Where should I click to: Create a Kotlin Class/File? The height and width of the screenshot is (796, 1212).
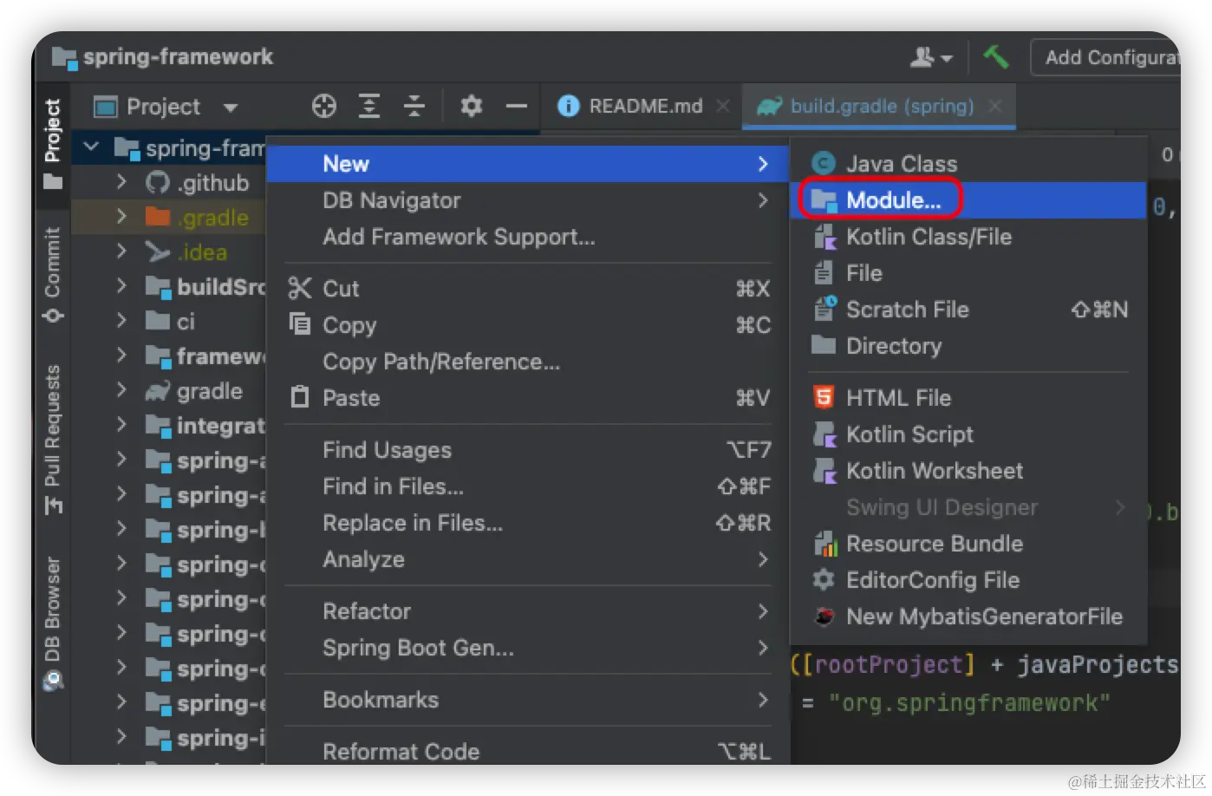tap(968, 237)
